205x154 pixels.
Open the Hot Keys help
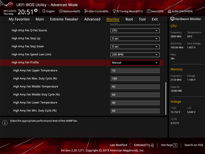point(169,145)
